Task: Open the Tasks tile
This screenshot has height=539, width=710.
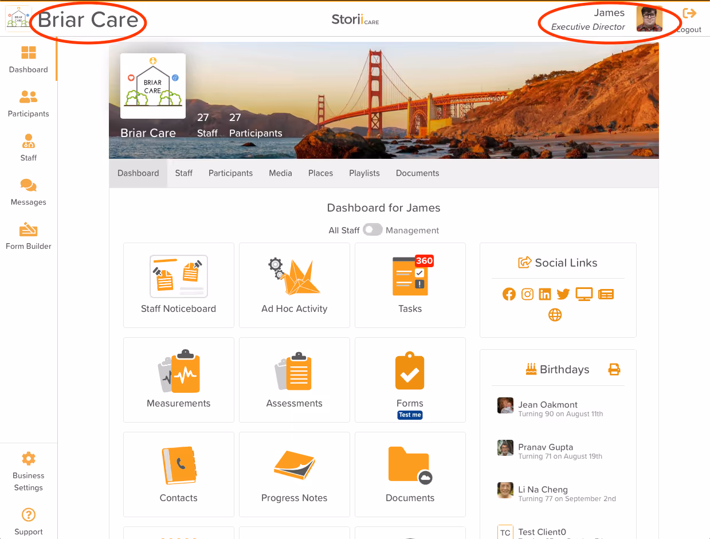Action: pos(410,285)
